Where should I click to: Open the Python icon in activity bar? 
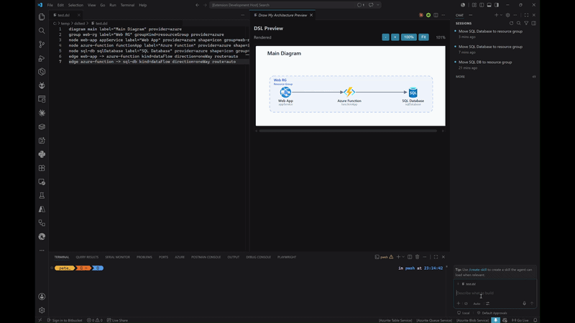pyautogui.click(x=42, y=154)
